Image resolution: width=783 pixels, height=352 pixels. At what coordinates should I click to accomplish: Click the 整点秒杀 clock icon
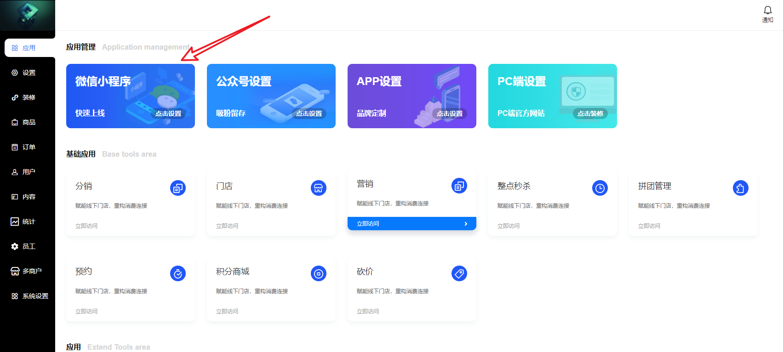pyautogui.click(x=600, y=188)
